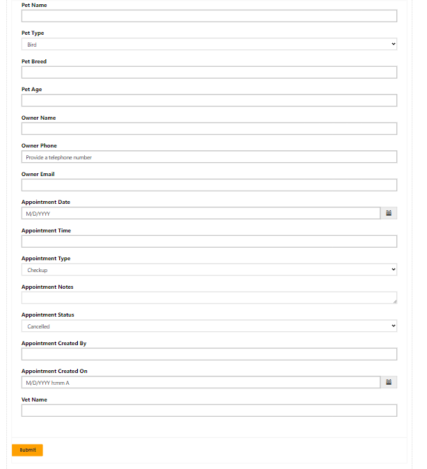Click the Pet Type label text
This screenshot has height=469, width=427.
pyautogui.click(x=33, y=33)
